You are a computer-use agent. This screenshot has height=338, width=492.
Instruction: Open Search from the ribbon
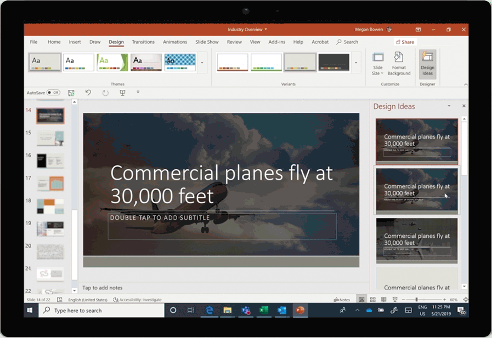[347, 42]
